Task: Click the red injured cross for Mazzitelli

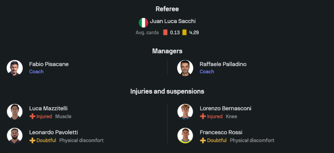Action: tap(32, 116)
